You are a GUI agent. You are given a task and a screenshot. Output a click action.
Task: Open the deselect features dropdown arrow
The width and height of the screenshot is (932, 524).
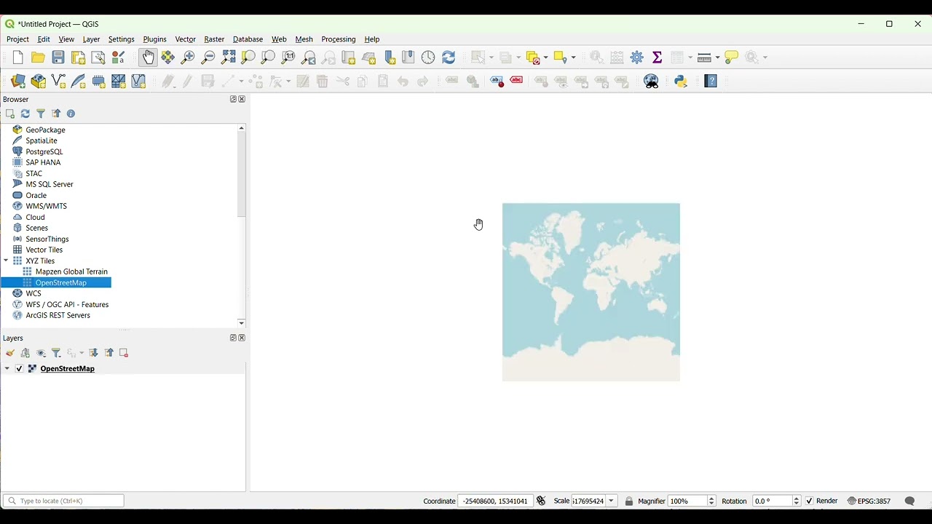click(545, 57)
